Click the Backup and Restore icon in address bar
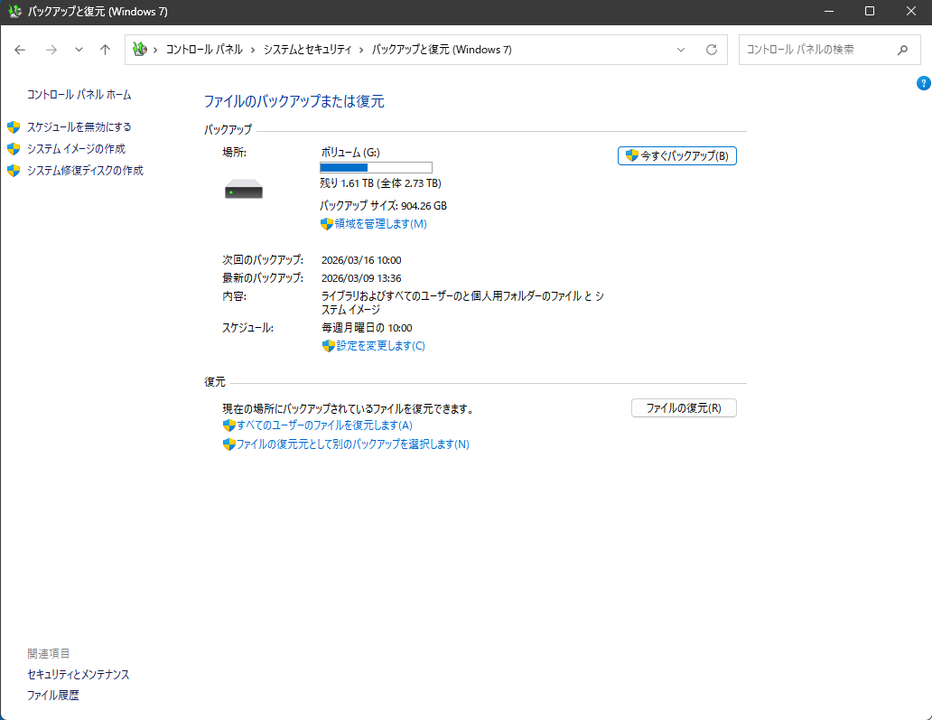This screenshot has width=932, height=720. [138, 50]
